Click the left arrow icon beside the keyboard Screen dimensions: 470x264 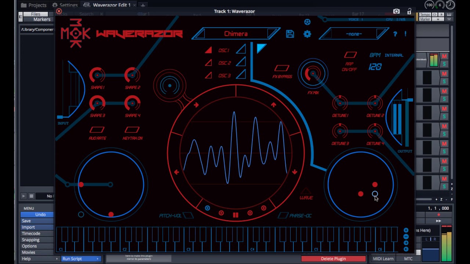coord(406,249)
